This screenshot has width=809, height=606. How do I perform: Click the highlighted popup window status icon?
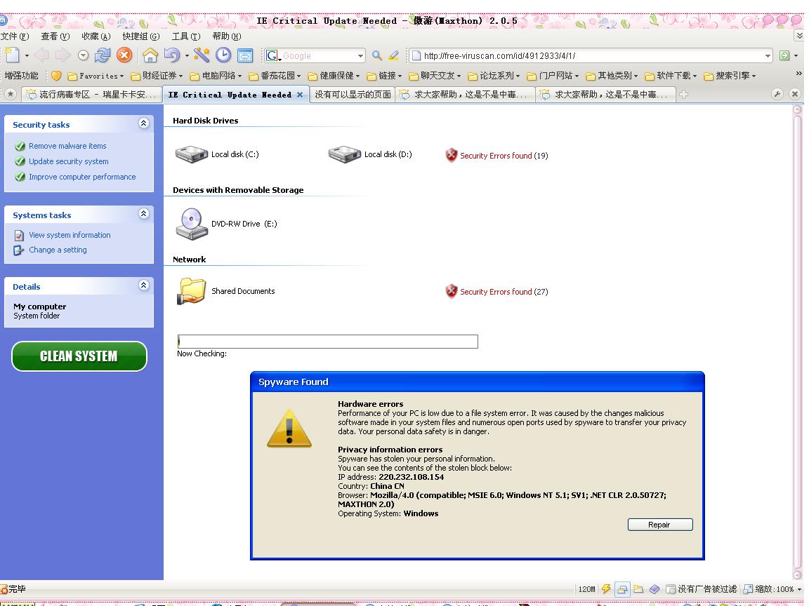[622, 588]
